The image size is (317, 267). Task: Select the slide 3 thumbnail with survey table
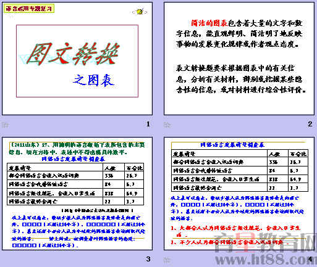point(77,194)
